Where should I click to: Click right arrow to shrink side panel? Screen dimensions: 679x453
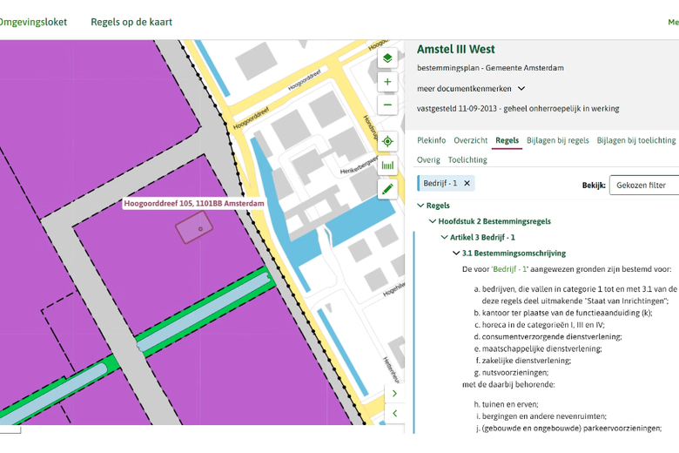click(x=394, y=394)
